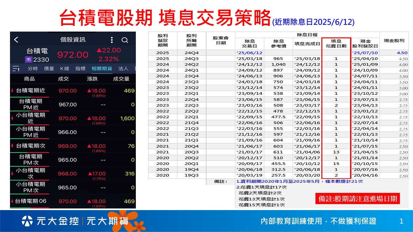Viewport: 413px width, 232px height.
Task: Click the 257.5 reference price cell
Action: pyautogui.click(x=278, y=176)
